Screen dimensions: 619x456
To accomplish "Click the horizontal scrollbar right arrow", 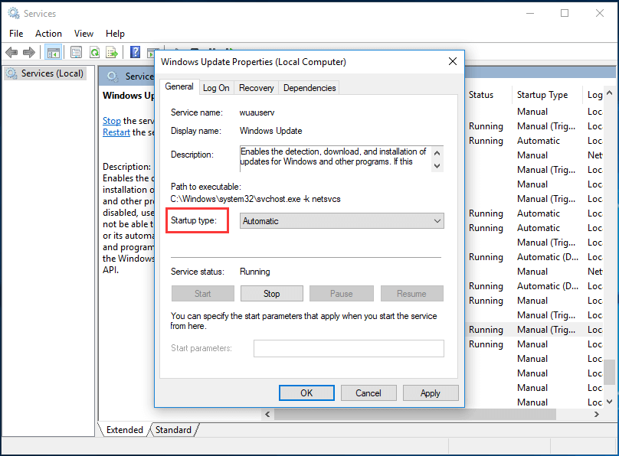I will click(x=597, y=414).
